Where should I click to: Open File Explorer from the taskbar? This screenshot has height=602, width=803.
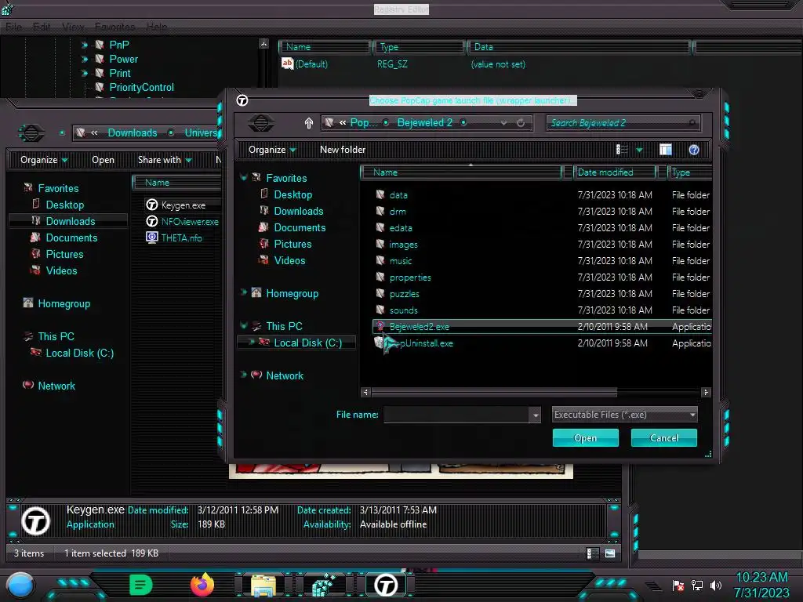click(263, 585)
